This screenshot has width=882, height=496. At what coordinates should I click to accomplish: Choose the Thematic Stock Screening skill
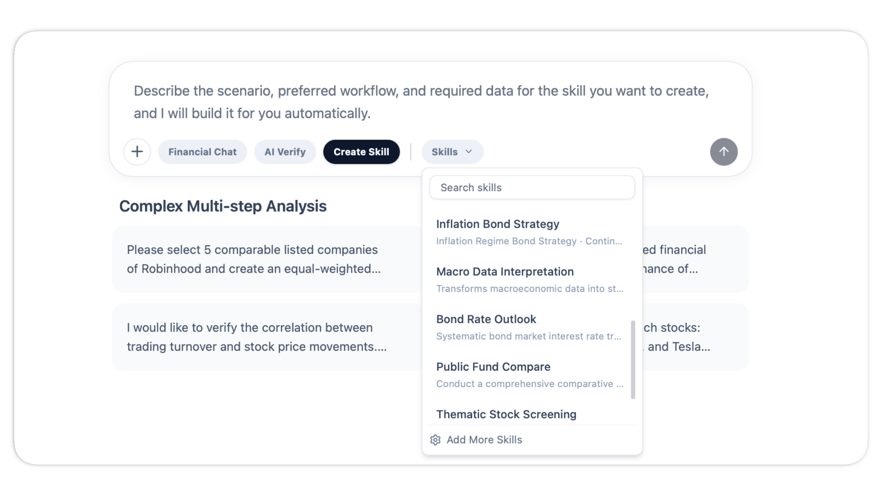pyautogui.click(x=506, y=415)
